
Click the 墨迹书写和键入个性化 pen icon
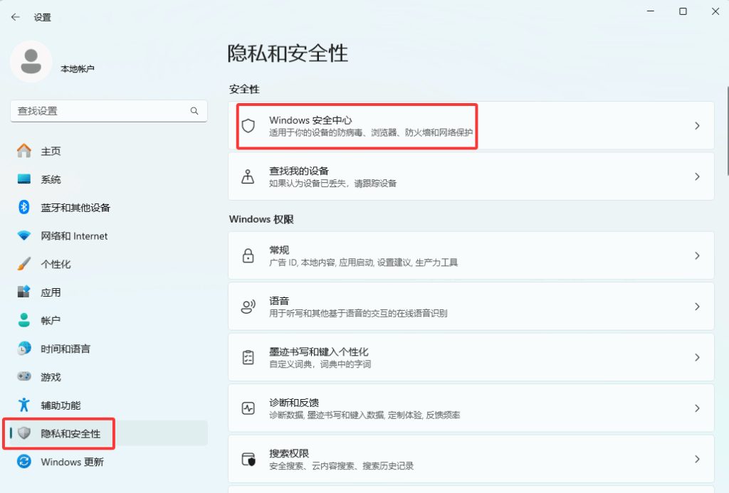tap(248, 356)
